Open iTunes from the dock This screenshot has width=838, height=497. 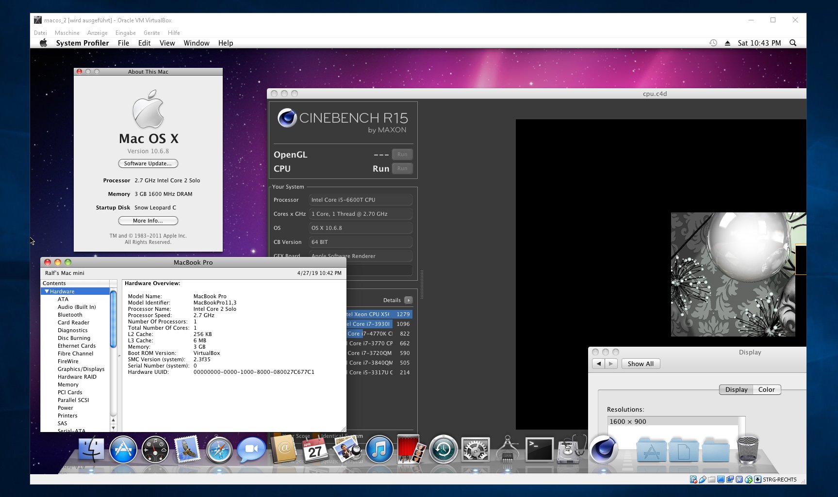coord(379,450)
